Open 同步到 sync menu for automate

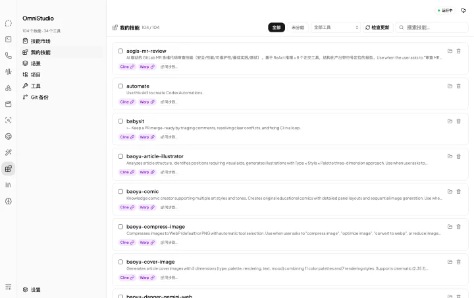click(169, 102)
